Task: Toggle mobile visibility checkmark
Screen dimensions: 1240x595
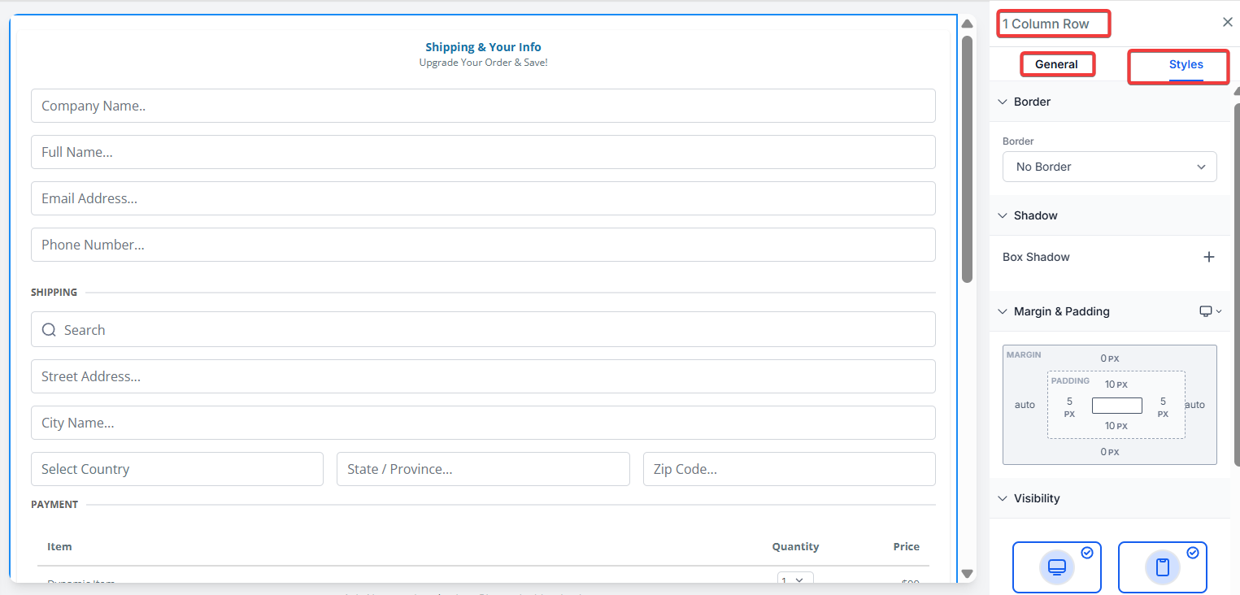Action: [1193, 553]
